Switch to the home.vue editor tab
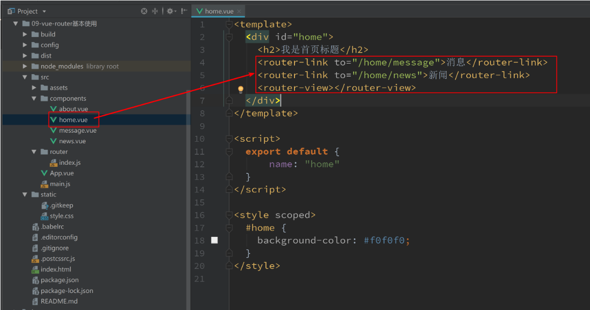590x310 pixels. coord(219,12)
